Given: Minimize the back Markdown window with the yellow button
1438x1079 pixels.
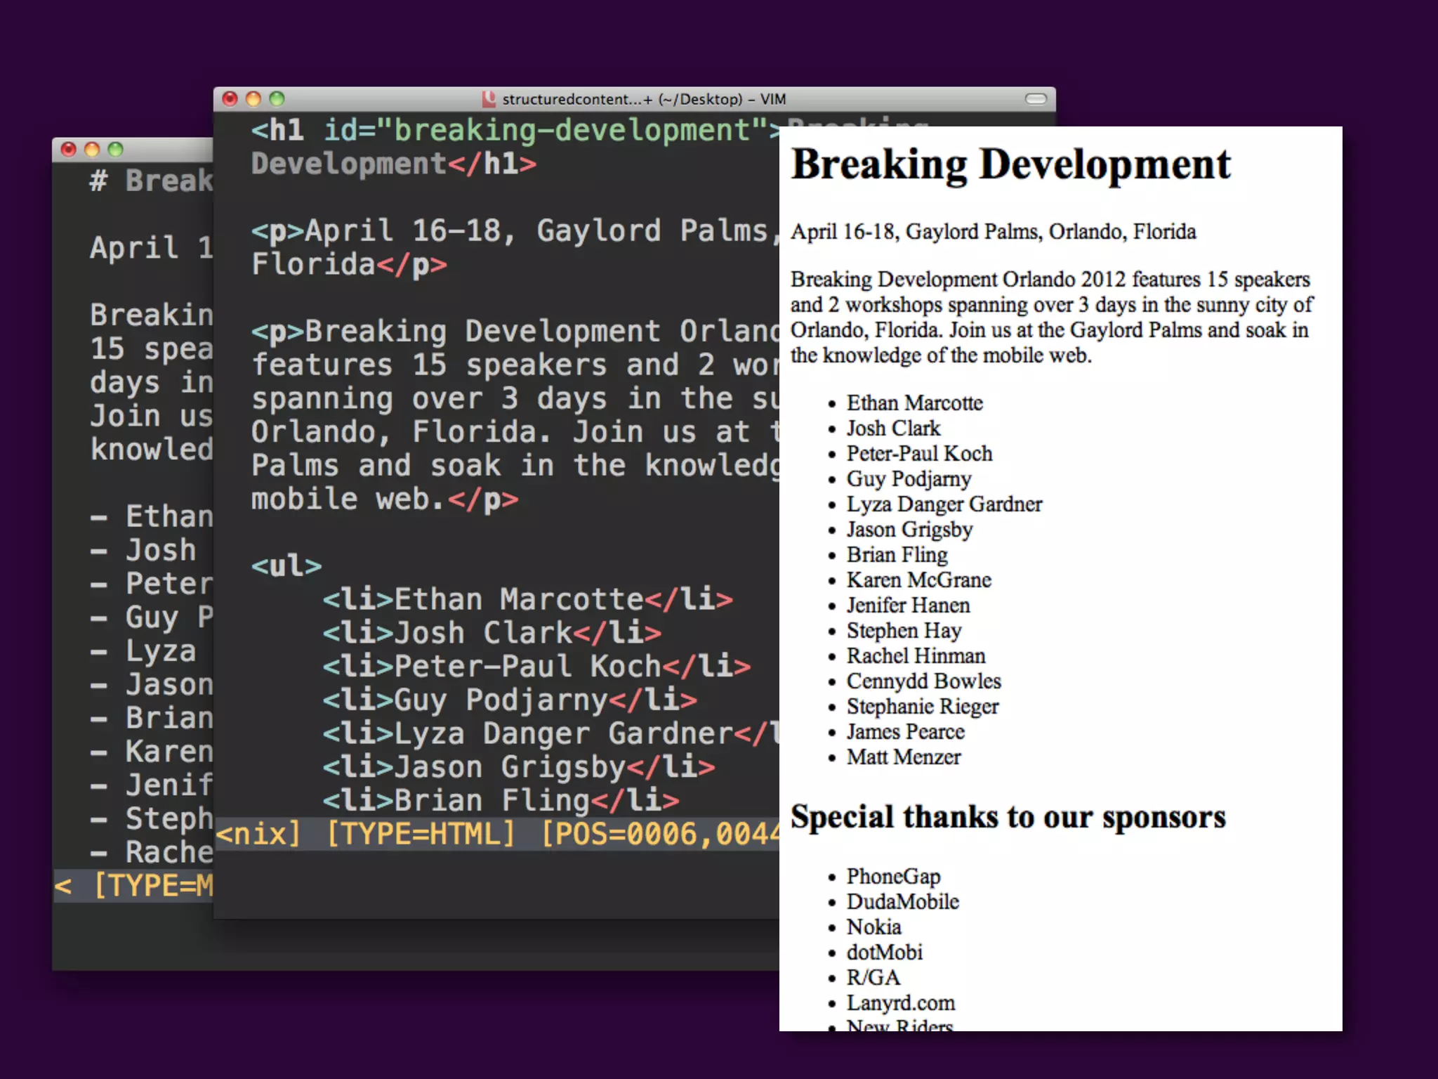Looking at the screenshot, I should (x=92, y=150).
